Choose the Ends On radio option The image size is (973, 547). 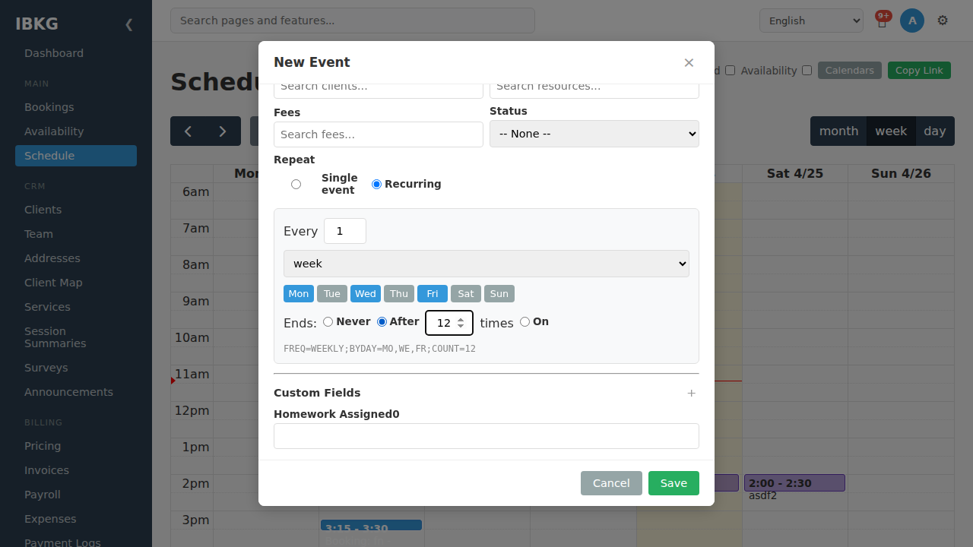[x=525, y=321]
